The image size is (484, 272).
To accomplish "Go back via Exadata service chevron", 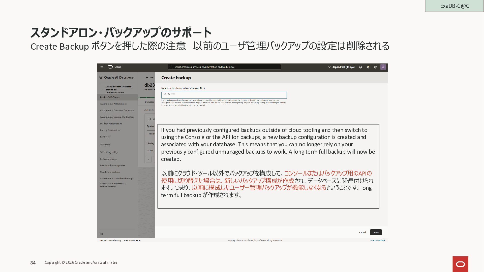I will click(102, 89).
